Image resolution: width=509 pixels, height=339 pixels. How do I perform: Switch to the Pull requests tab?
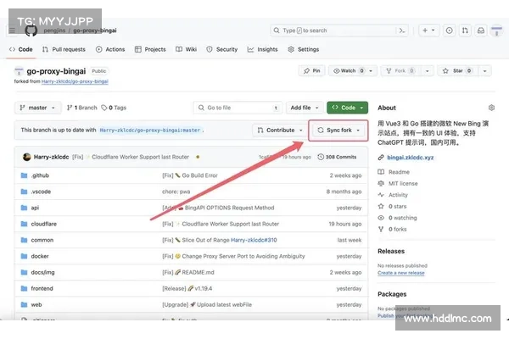pyautogui.click(x=64, y=49)
